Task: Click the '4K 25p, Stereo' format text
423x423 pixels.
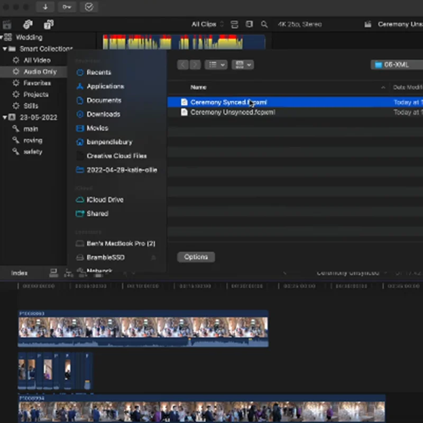Action: (x=300, y=24)
